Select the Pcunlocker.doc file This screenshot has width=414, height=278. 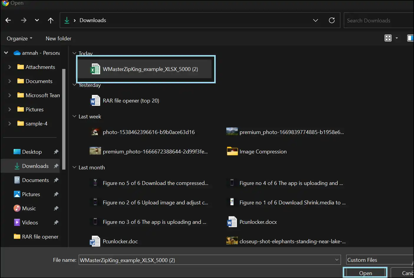pyautogui.click(x=114, y=241)
